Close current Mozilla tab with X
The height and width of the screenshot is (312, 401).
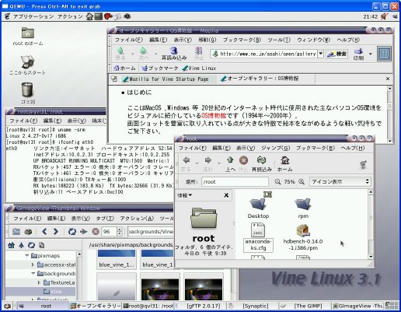pos(388,79)
